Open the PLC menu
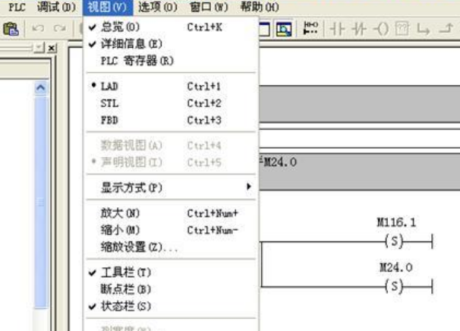 click(17, 7)
